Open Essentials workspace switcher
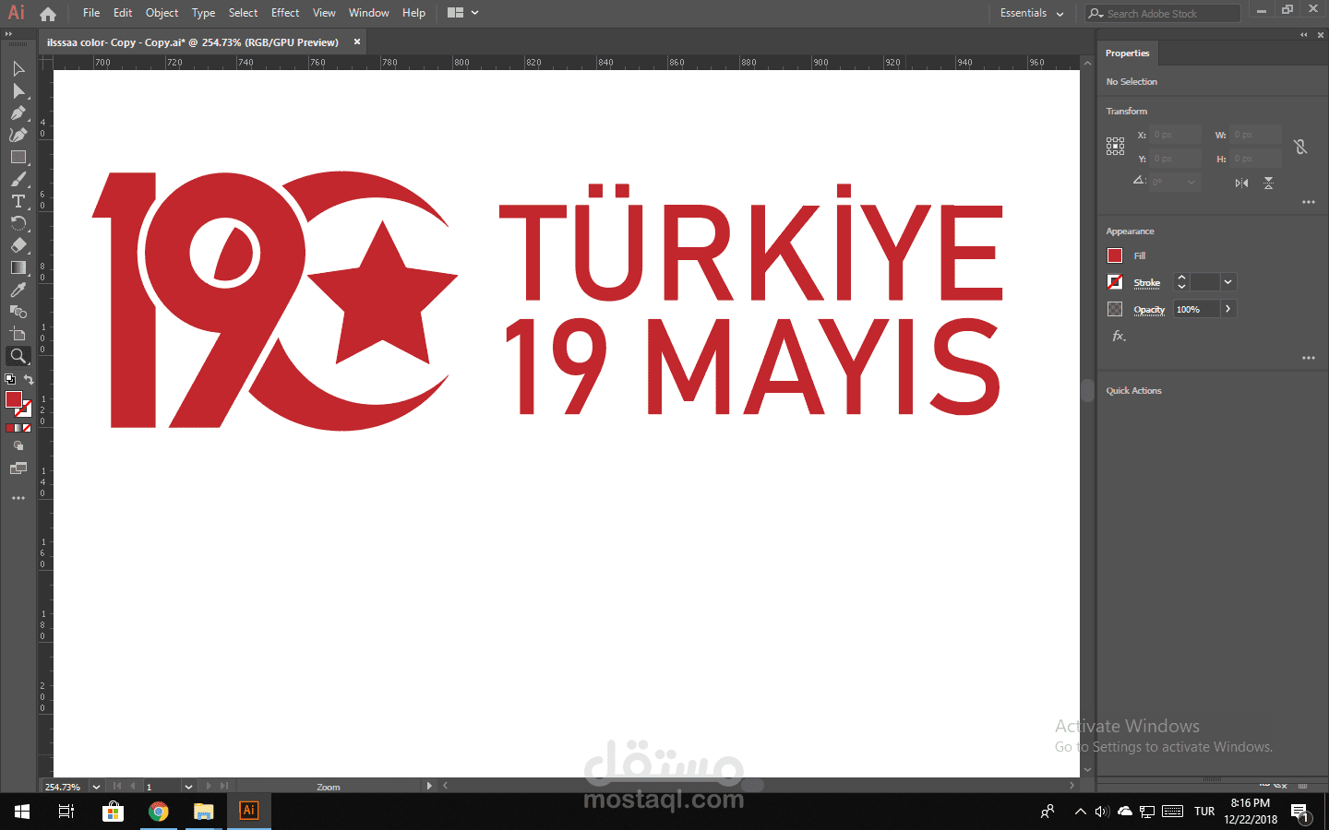 (1032, 13)
